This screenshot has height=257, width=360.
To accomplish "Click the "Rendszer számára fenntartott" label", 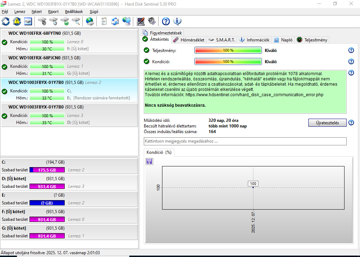I will point(102,98).
